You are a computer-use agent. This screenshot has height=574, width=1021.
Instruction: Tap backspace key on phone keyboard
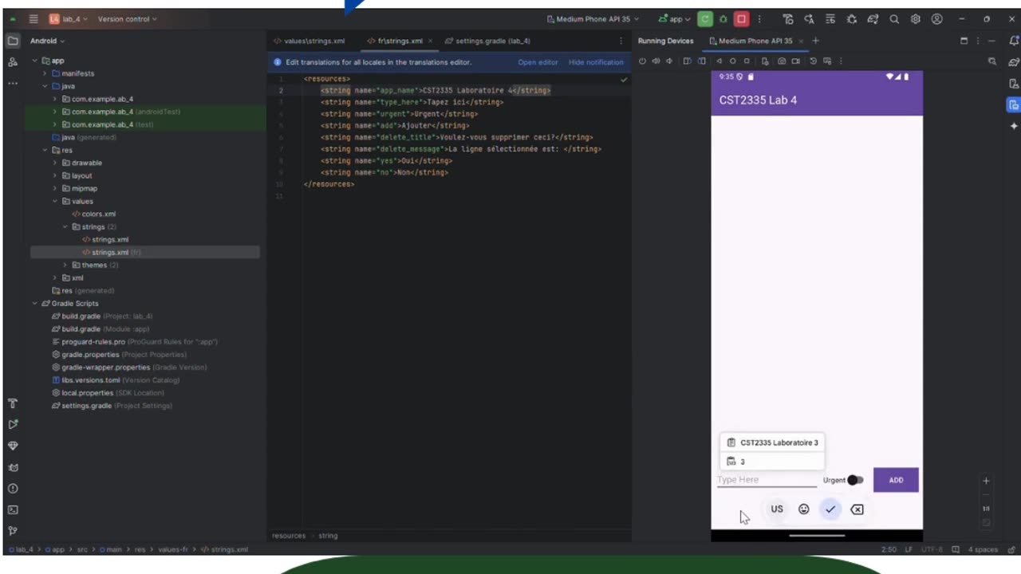[x=857, y=509]
